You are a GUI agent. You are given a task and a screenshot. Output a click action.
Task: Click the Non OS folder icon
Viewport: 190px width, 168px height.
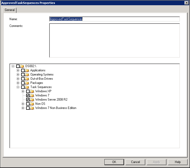[32, 104]
